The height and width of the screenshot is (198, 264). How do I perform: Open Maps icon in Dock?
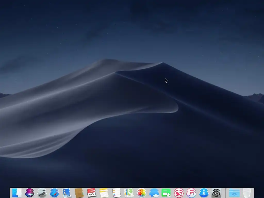[129, 193]
